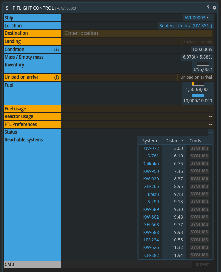Click SYSI button for Daikoku
221x272 pixels.
click(195, 163)
